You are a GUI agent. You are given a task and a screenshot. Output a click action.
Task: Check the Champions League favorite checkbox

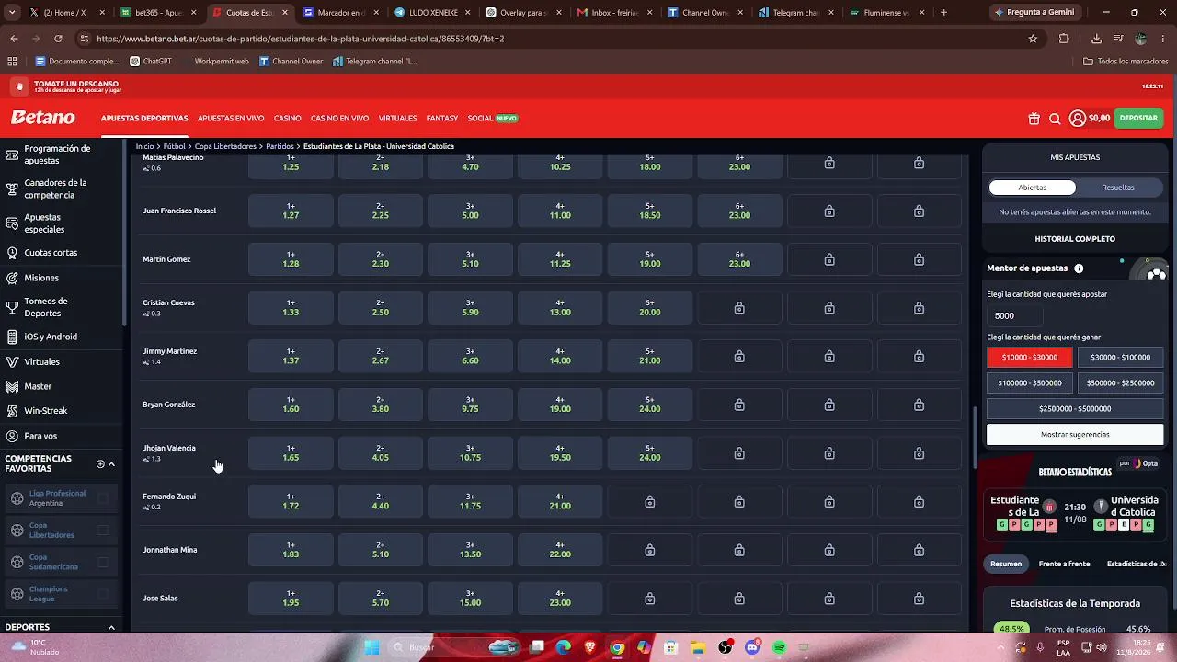[103, 594]
